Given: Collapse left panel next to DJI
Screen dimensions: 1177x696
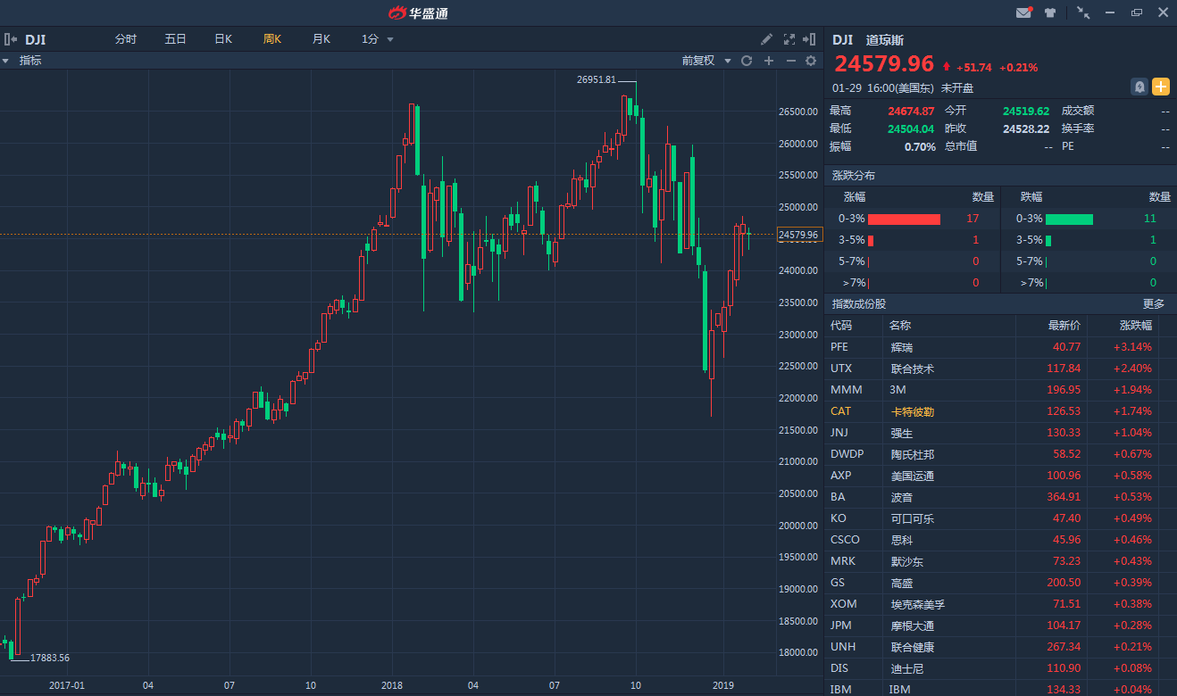Looking at the screenshot, I should (10, 39).
